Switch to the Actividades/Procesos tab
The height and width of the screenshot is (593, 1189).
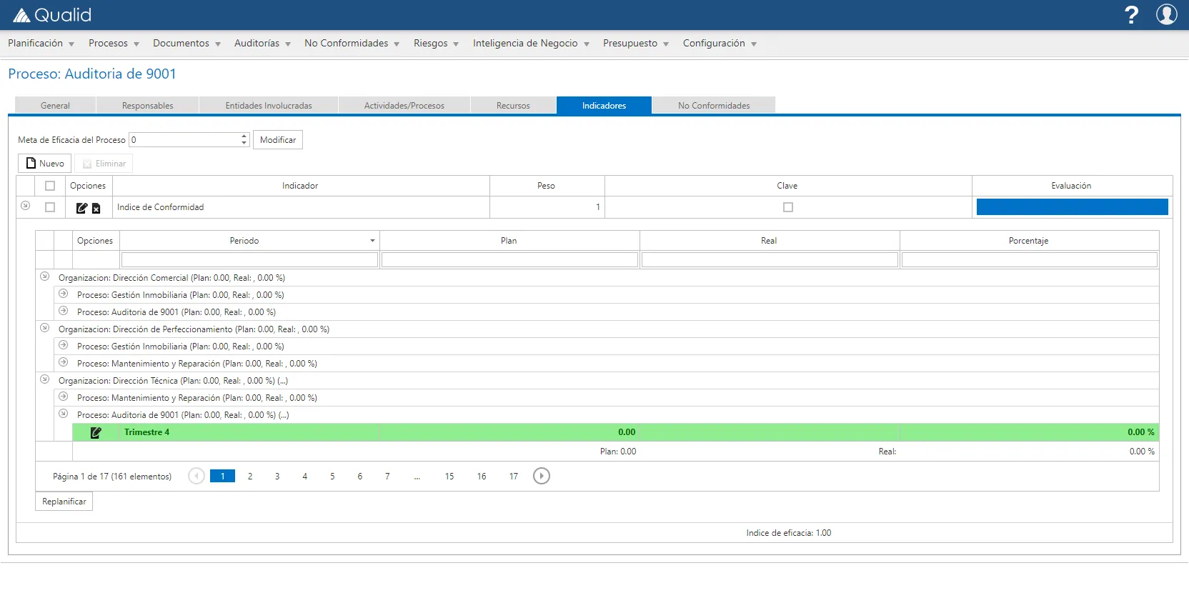point(404,106)
